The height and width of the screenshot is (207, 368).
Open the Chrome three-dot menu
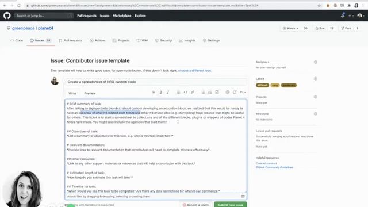pyautogui.click(x=363, y=5)
